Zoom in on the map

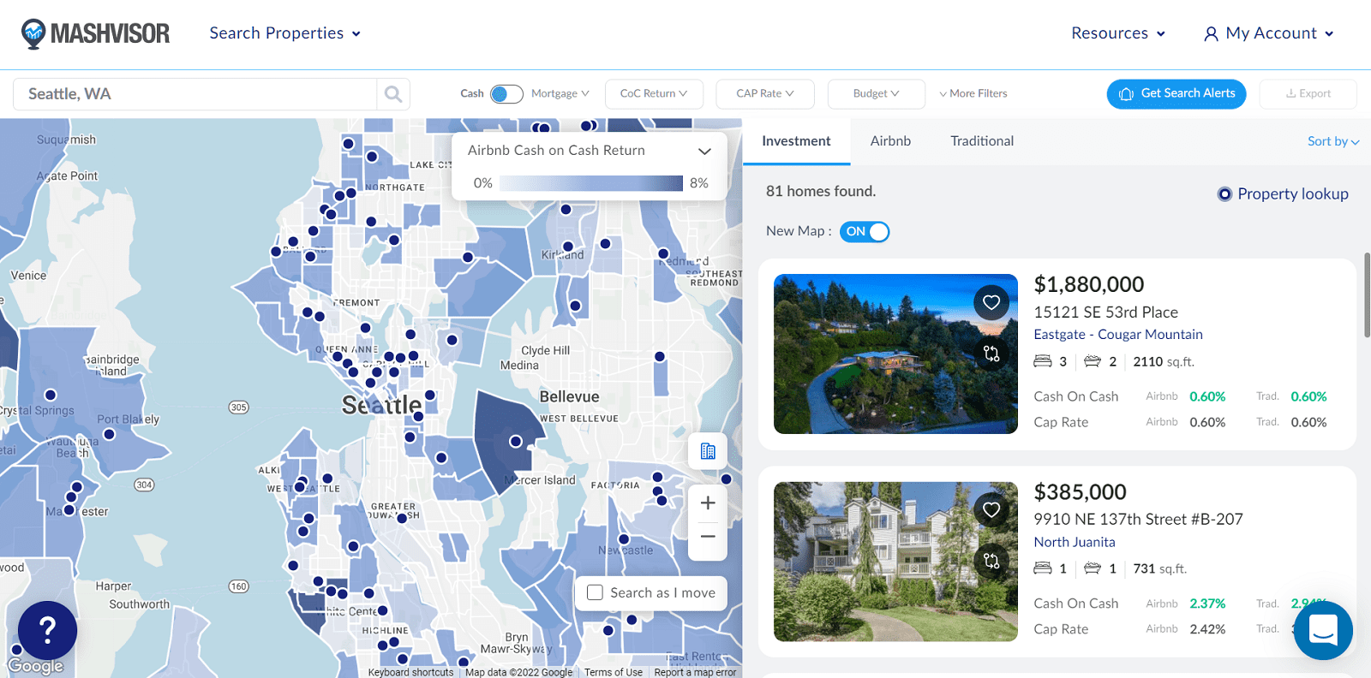pyautogui.click(x=708, y=503)
